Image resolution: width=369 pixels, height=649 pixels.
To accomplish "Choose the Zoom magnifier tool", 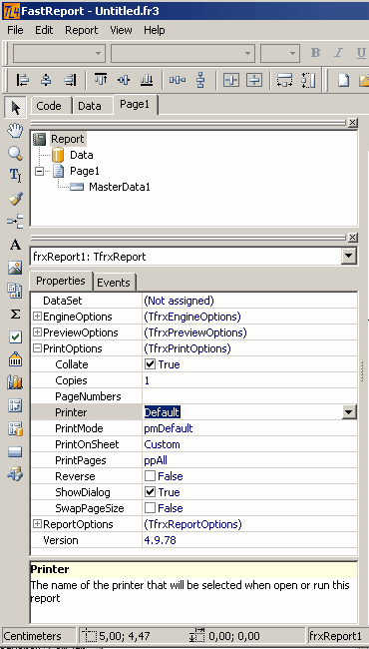I will (x=15, y=153).
